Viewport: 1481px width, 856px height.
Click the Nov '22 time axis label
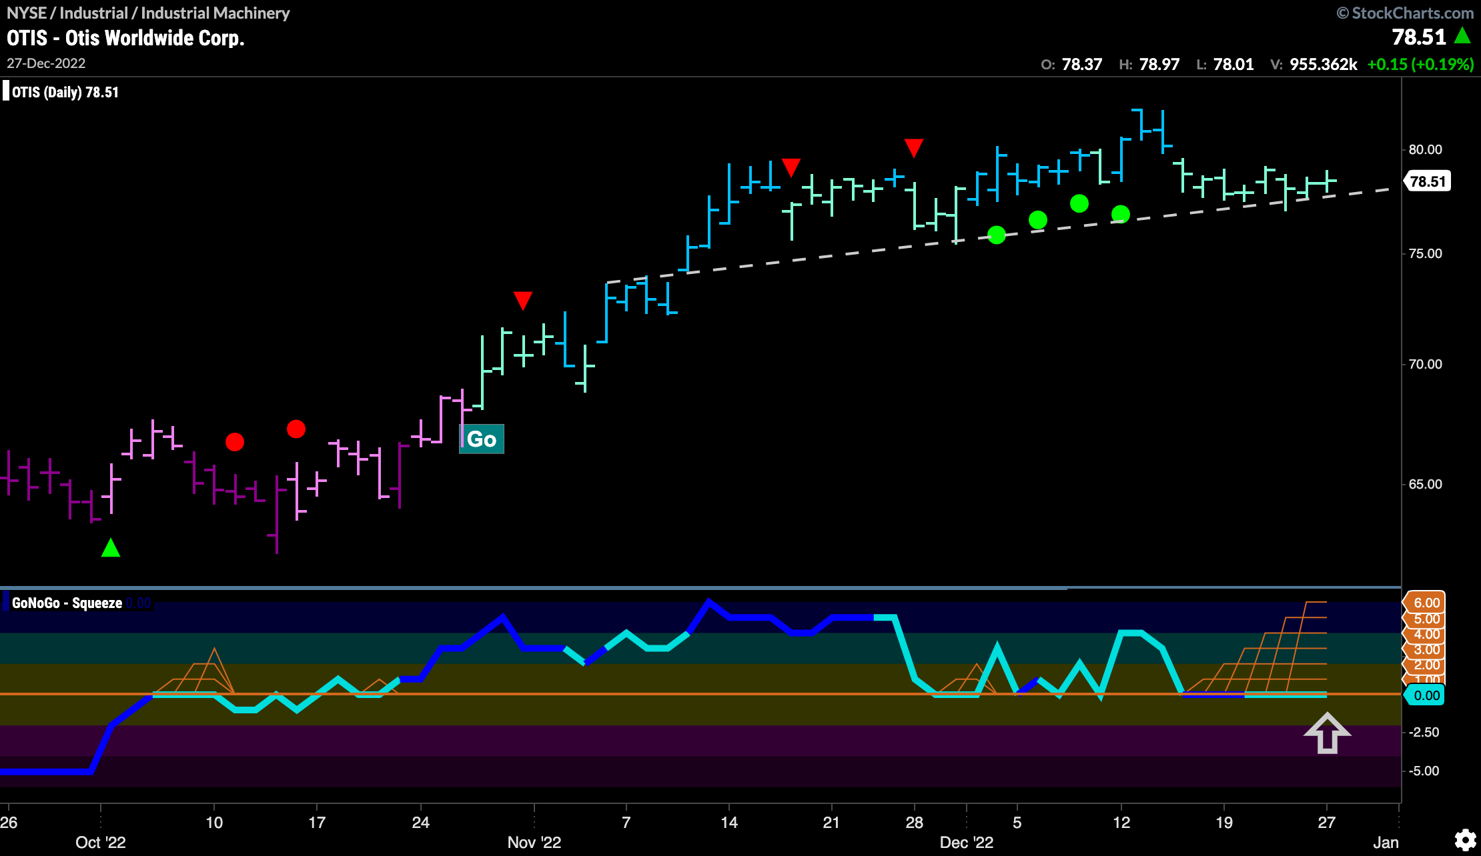[x=534, y=843]
